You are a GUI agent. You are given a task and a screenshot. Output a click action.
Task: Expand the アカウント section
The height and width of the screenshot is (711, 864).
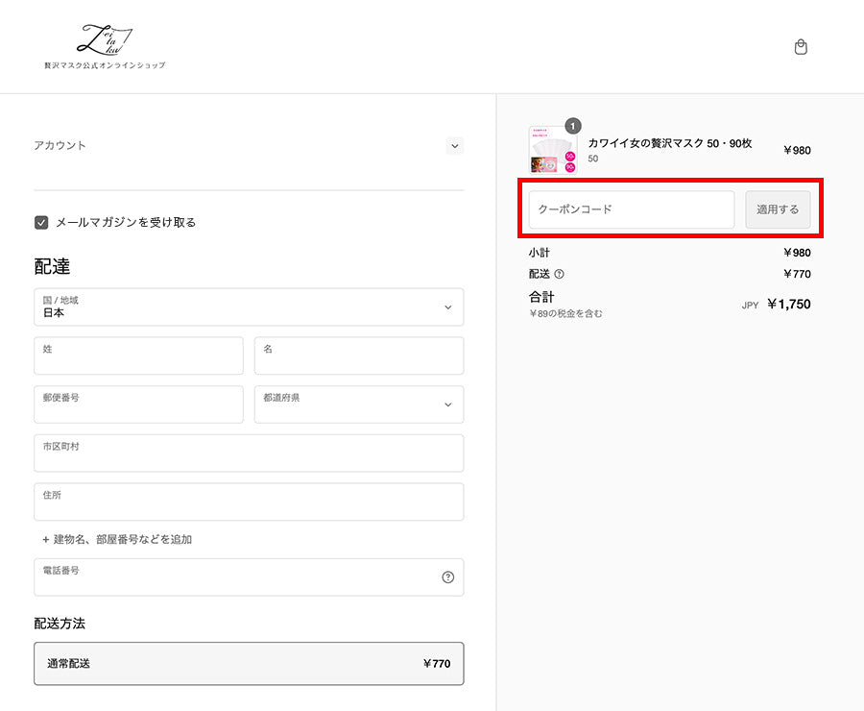[x=454, y=145]
